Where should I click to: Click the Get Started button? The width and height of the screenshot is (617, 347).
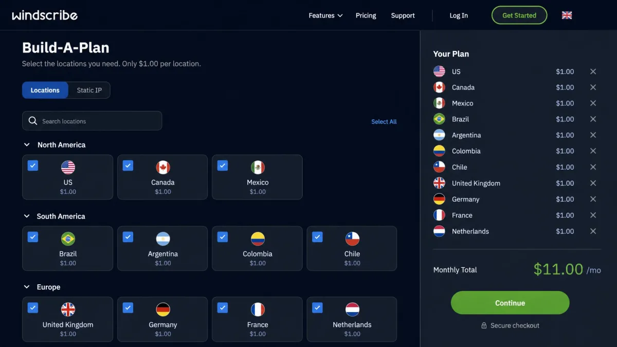[519, 15]
